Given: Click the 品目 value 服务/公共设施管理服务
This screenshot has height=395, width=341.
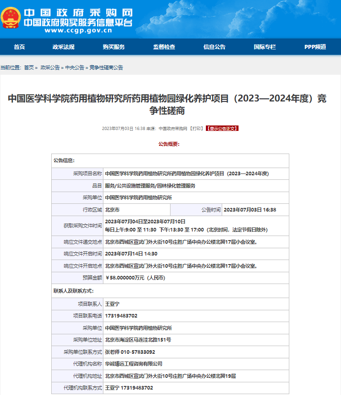Looking at the screenshot, I should click(150, 186).
